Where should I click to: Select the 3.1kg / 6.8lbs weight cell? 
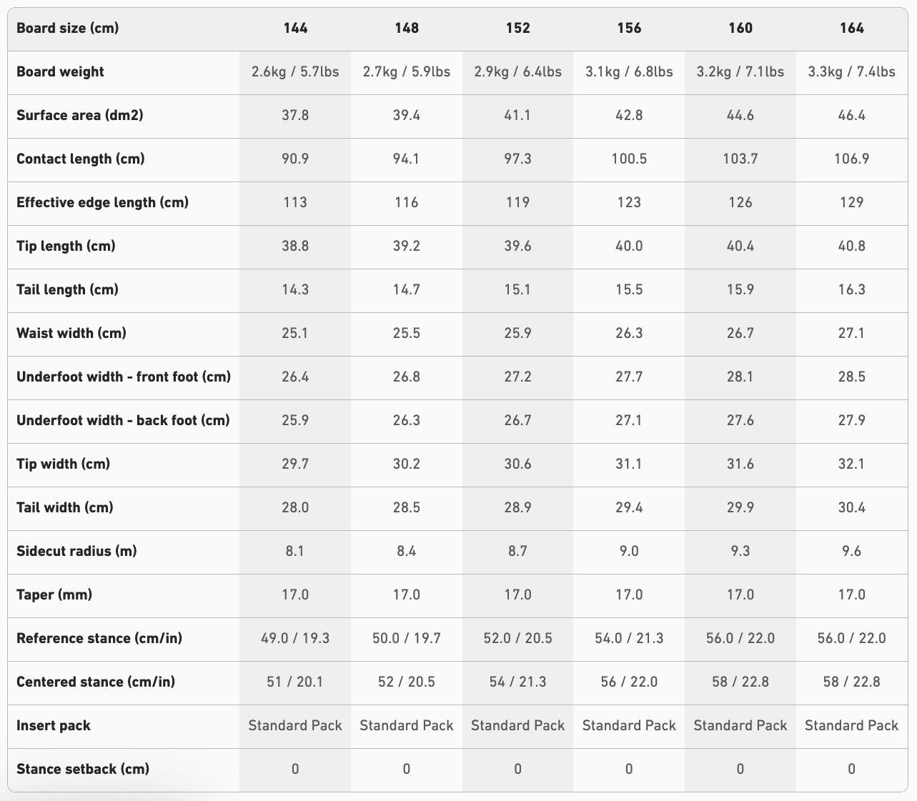(x=629, y=71)
